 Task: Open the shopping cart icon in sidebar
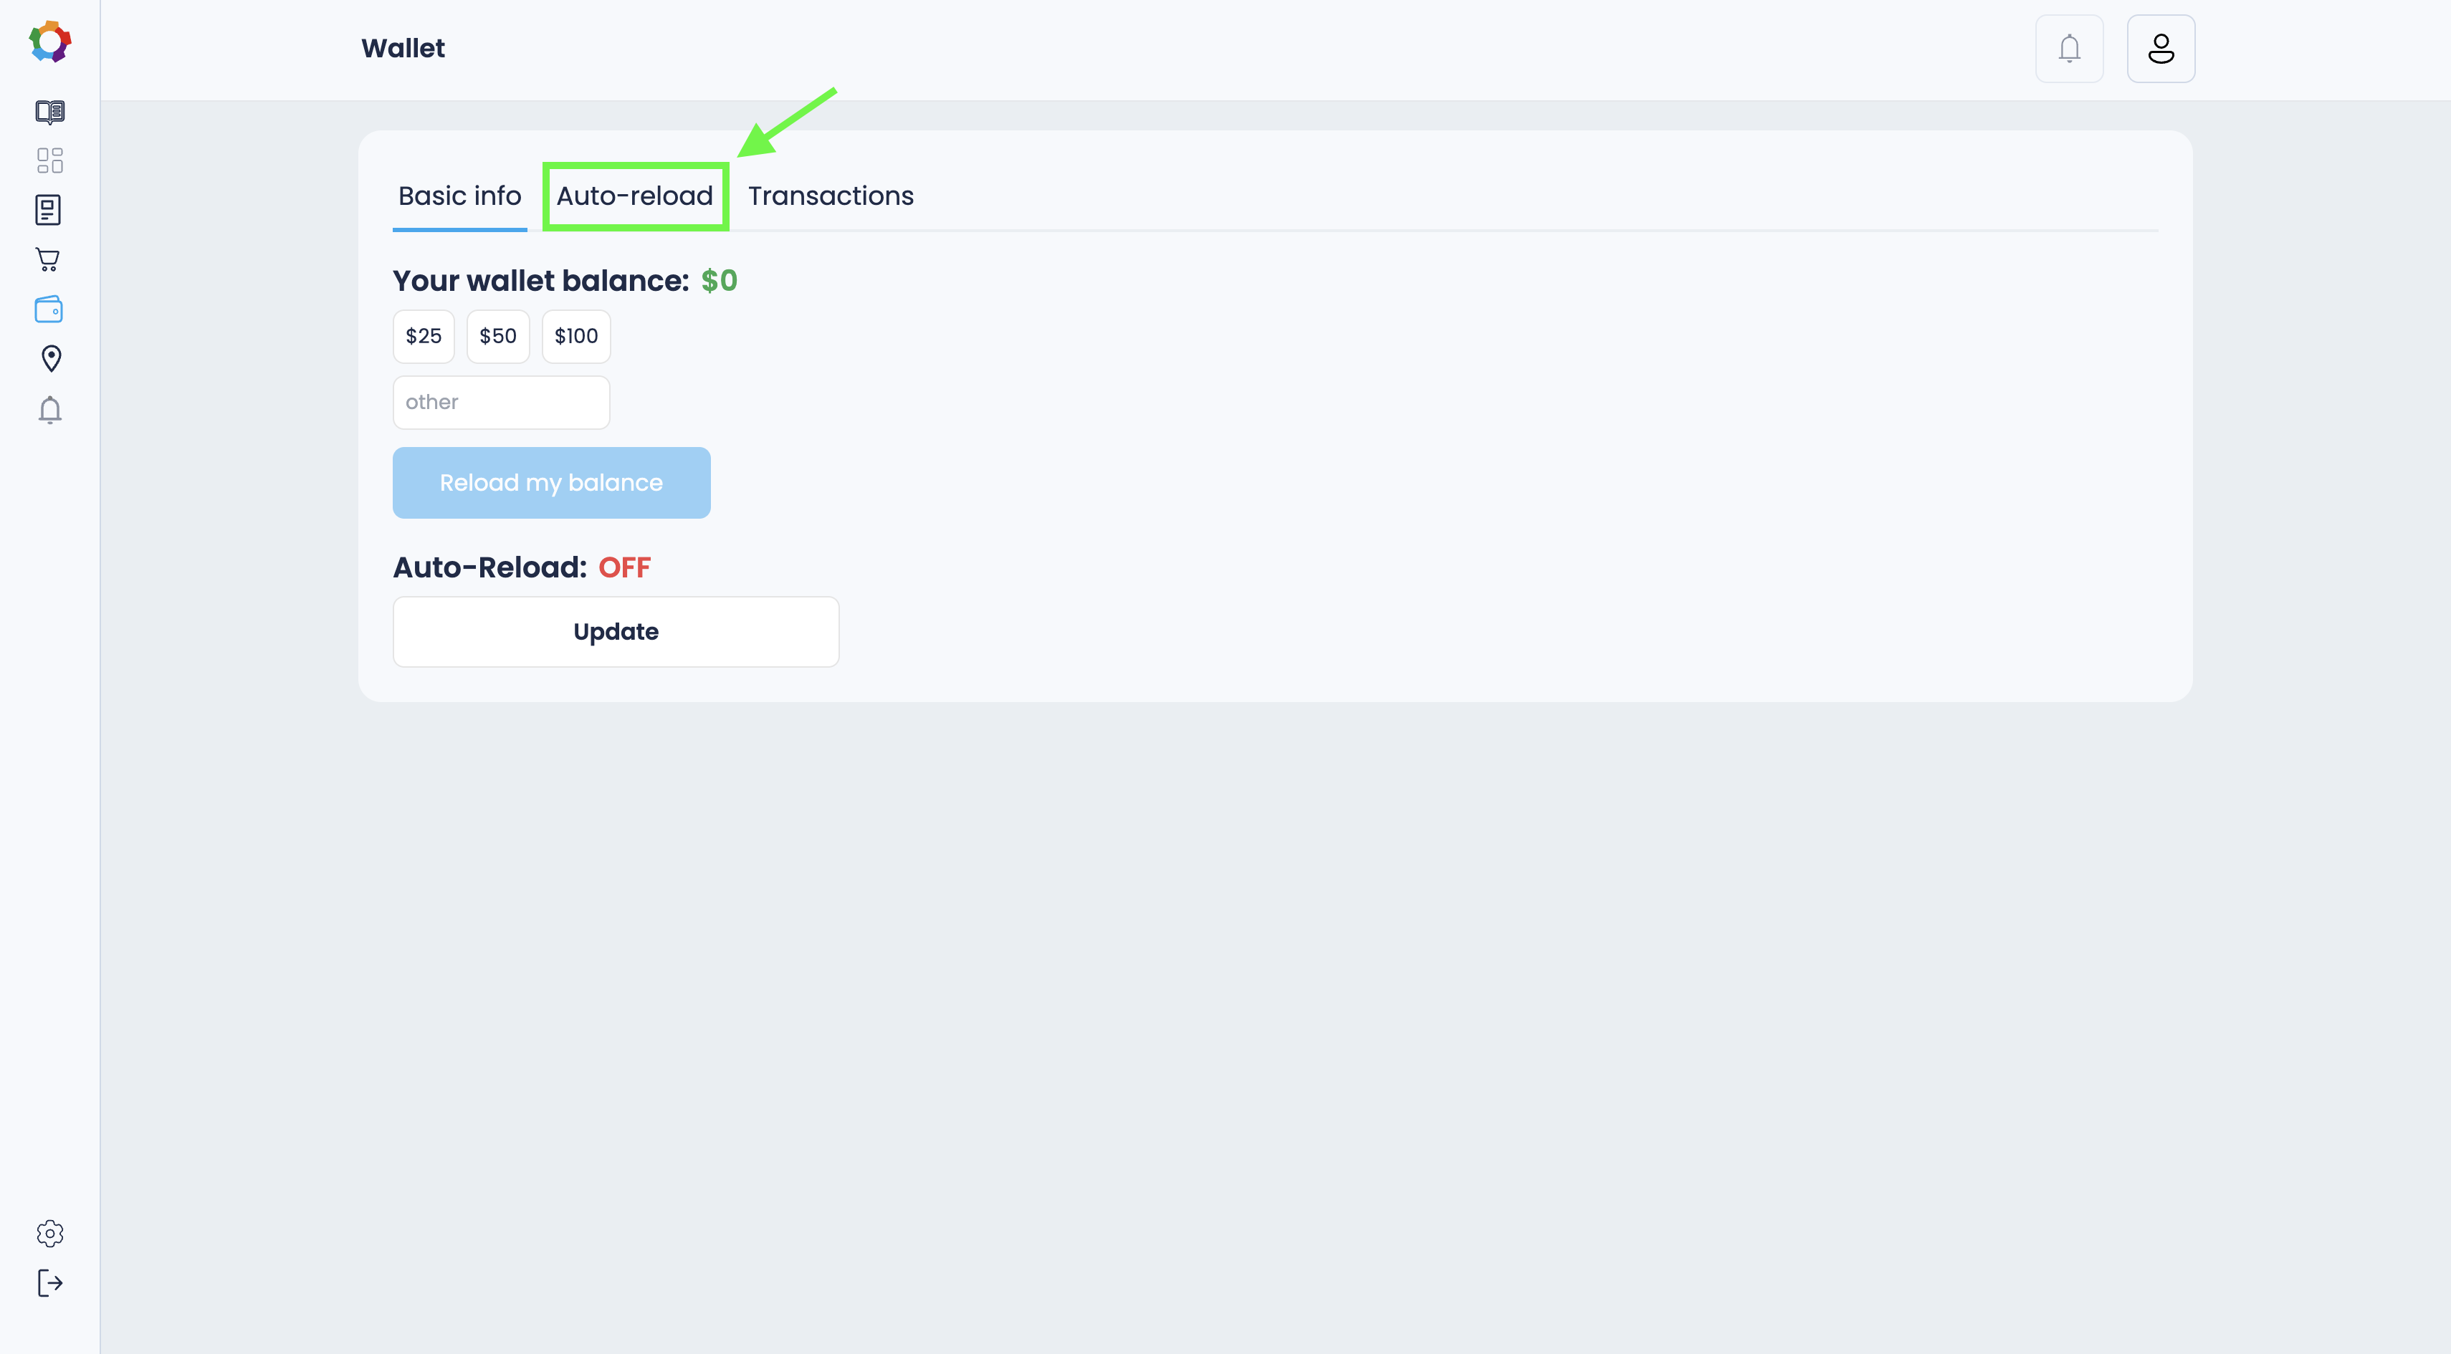click(47, 259)
